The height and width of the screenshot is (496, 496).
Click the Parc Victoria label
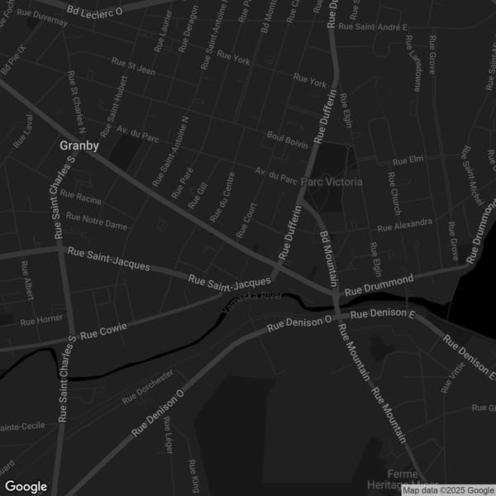point(331,181)
